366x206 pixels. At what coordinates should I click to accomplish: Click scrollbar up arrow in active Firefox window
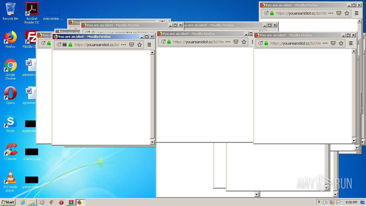[152, 52]
